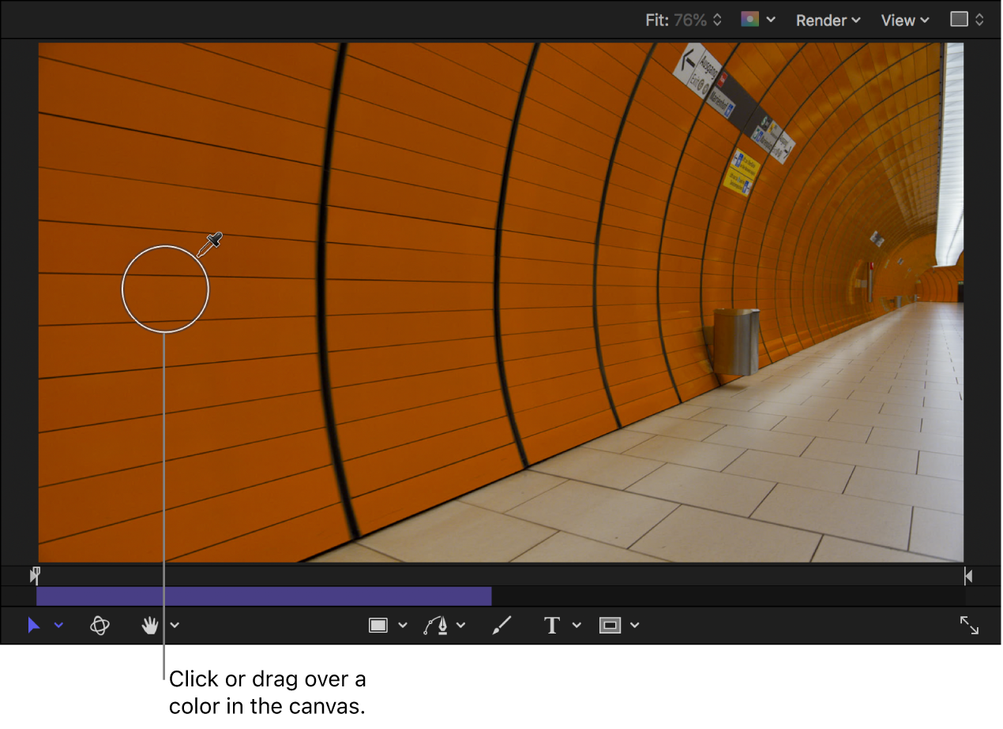Activate the Pan hand tool
This screenshot has width=1003, height=729.
(149, 626)
